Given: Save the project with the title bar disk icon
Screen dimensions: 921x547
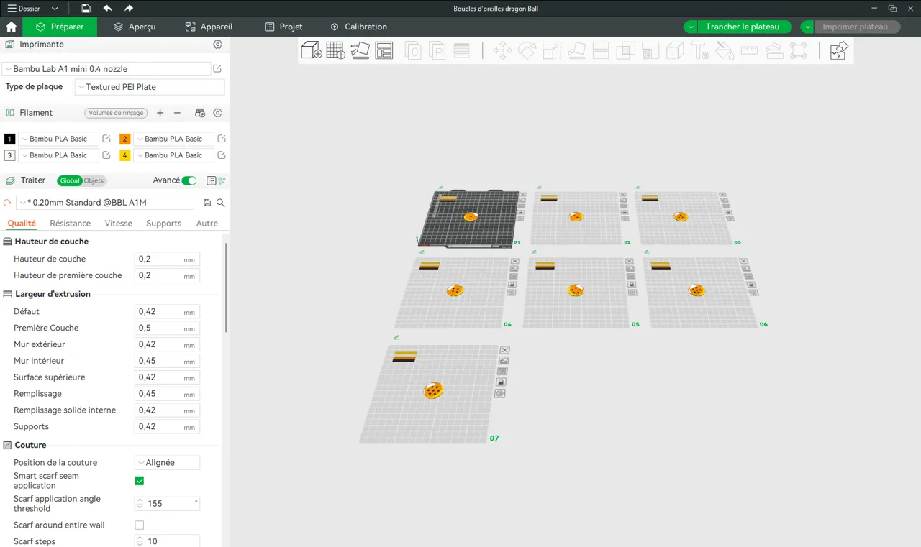Looking at the screenshot, I should tap(86, 9).
